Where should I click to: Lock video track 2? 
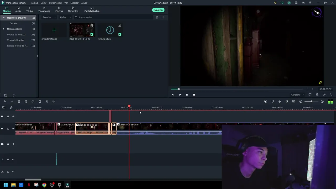(x=8, y=129)
